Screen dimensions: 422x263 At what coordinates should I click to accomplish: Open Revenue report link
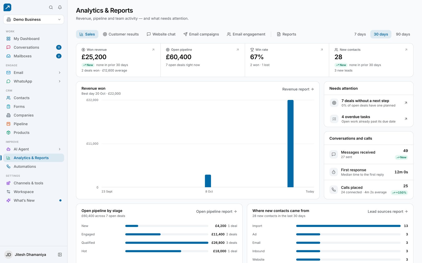(298, 89)
